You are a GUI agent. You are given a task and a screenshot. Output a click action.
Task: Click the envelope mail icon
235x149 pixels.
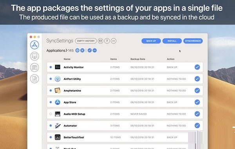coord(100,41)
